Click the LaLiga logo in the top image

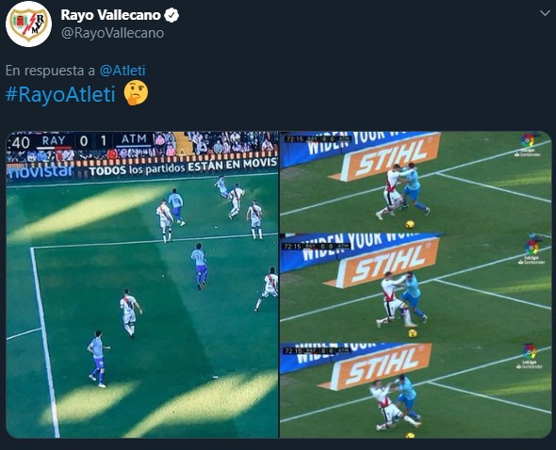pos(528,145)
